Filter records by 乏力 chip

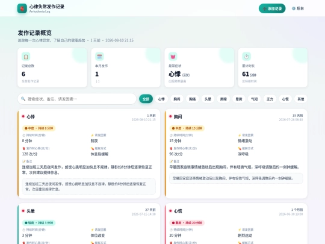tap(270, 99)
